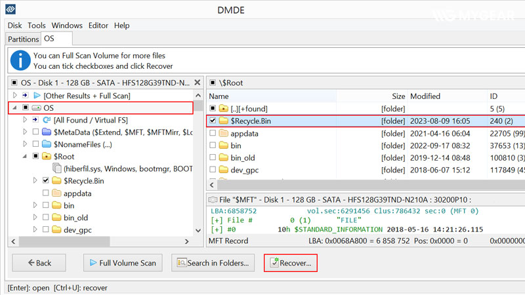The image size is (525, 295).
Task: Uncheck $Recycle.Bin in the tree
Action: point(45,181)
